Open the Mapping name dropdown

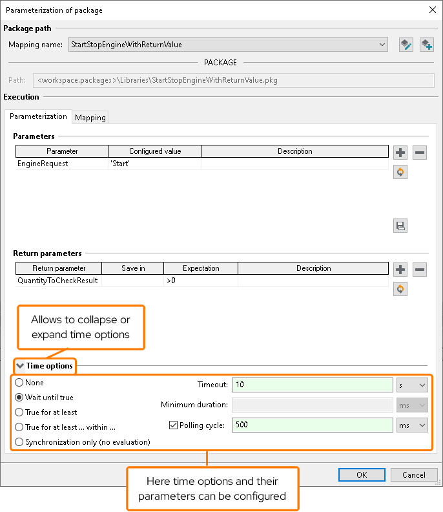pyautogui.click(x=228, y=45)
